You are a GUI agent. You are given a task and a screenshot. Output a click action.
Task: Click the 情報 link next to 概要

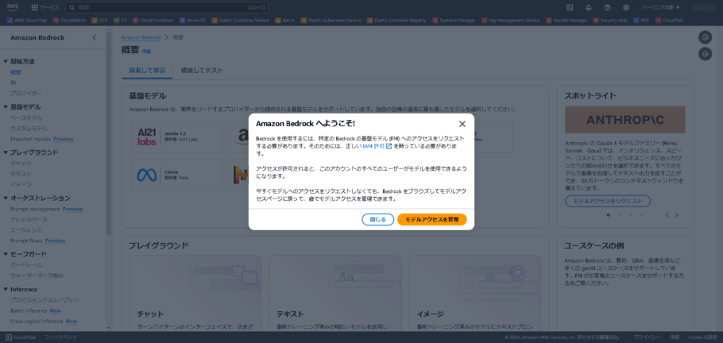145,51
